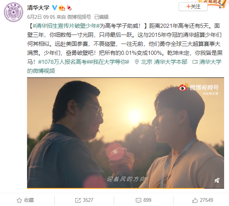
Task: Seek on the orange video progress bar
Action: tap(125, 188)
